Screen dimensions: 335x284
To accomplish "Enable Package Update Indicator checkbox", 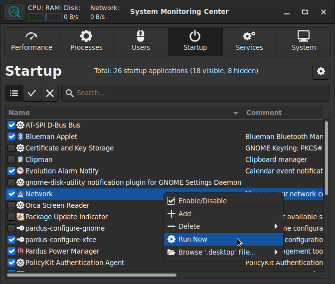I will [x=11, y=217].
